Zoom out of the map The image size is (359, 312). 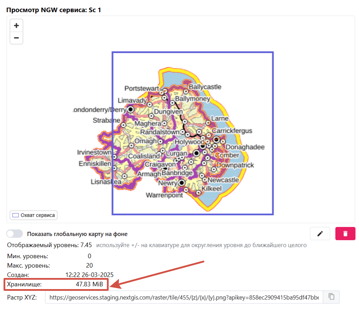[x=16, y=38]
